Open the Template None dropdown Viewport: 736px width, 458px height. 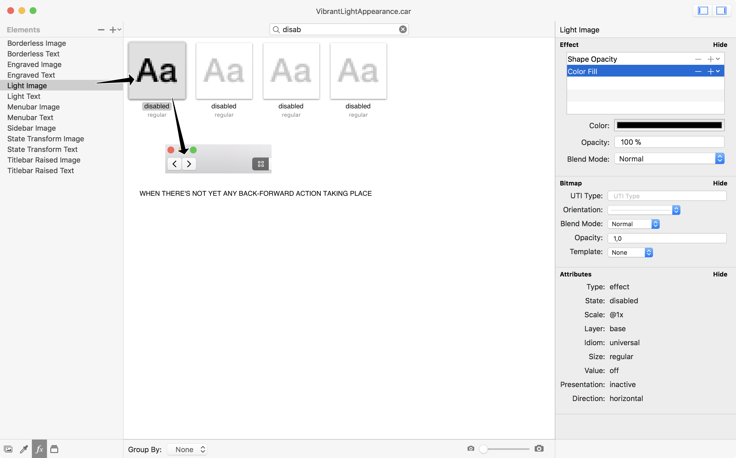tap(630, 252)
